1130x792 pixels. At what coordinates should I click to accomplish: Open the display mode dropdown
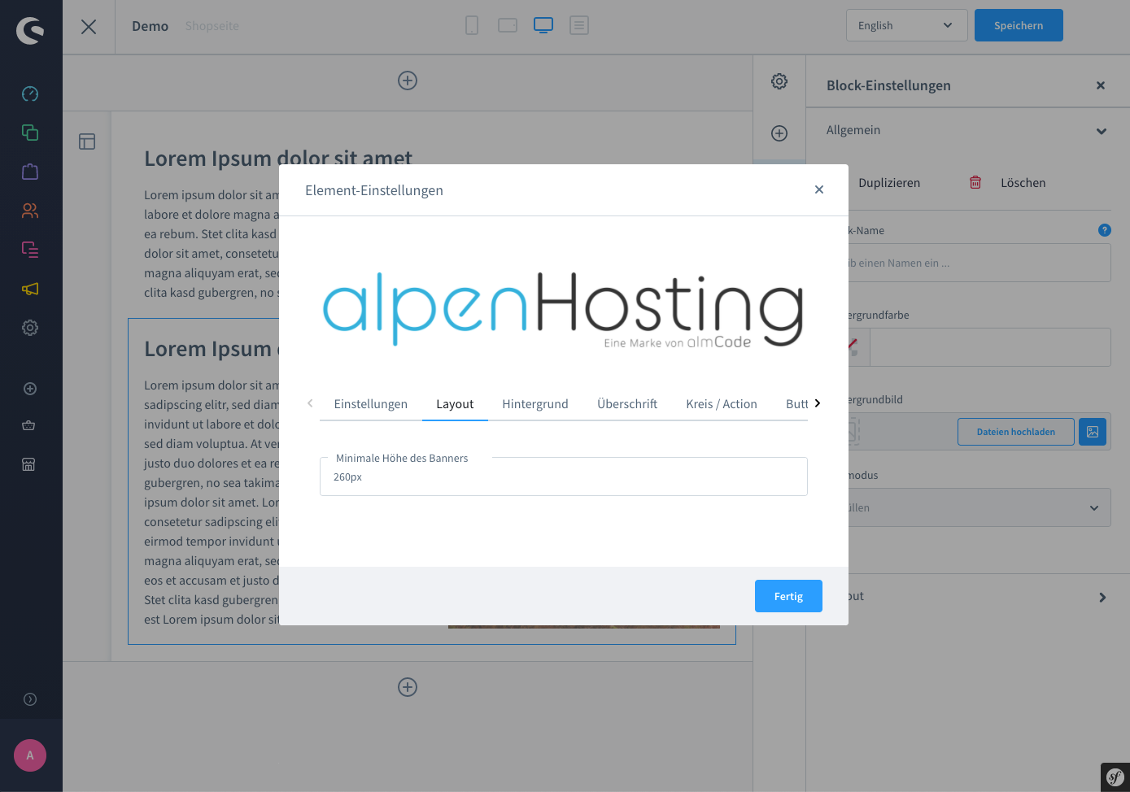click(x=979, y=507)
